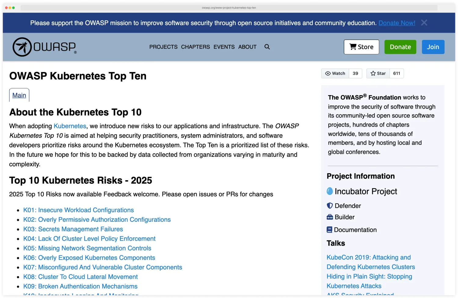Open K09: Broken Authentication Mechanisms
The height and width of the screenshot is (298, 458).
click(80, 286)
